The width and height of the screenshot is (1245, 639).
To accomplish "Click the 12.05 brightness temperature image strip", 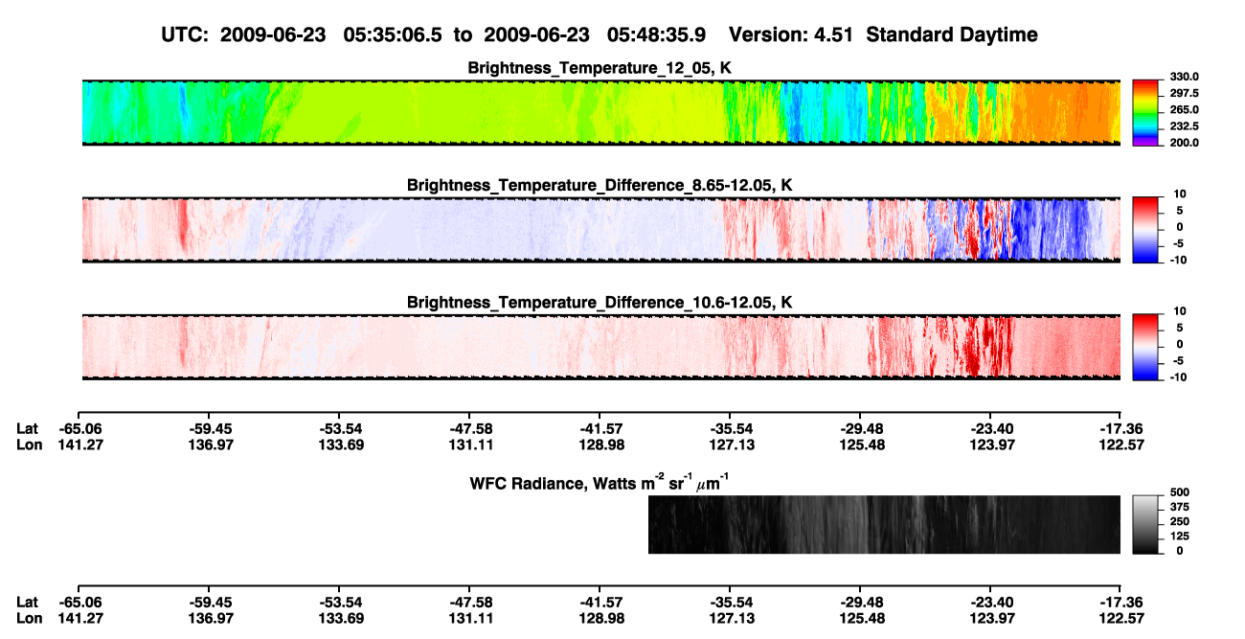I will click(x=601, y=112).
